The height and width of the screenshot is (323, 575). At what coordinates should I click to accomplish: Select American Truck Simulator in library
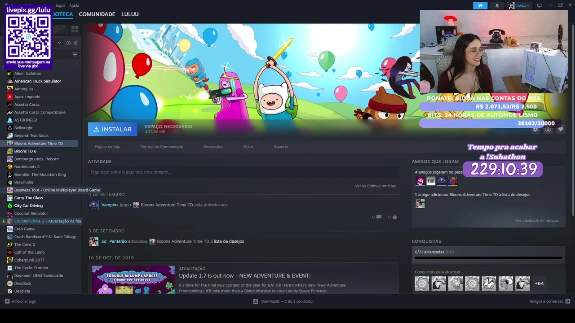click(x=37, y=81)
